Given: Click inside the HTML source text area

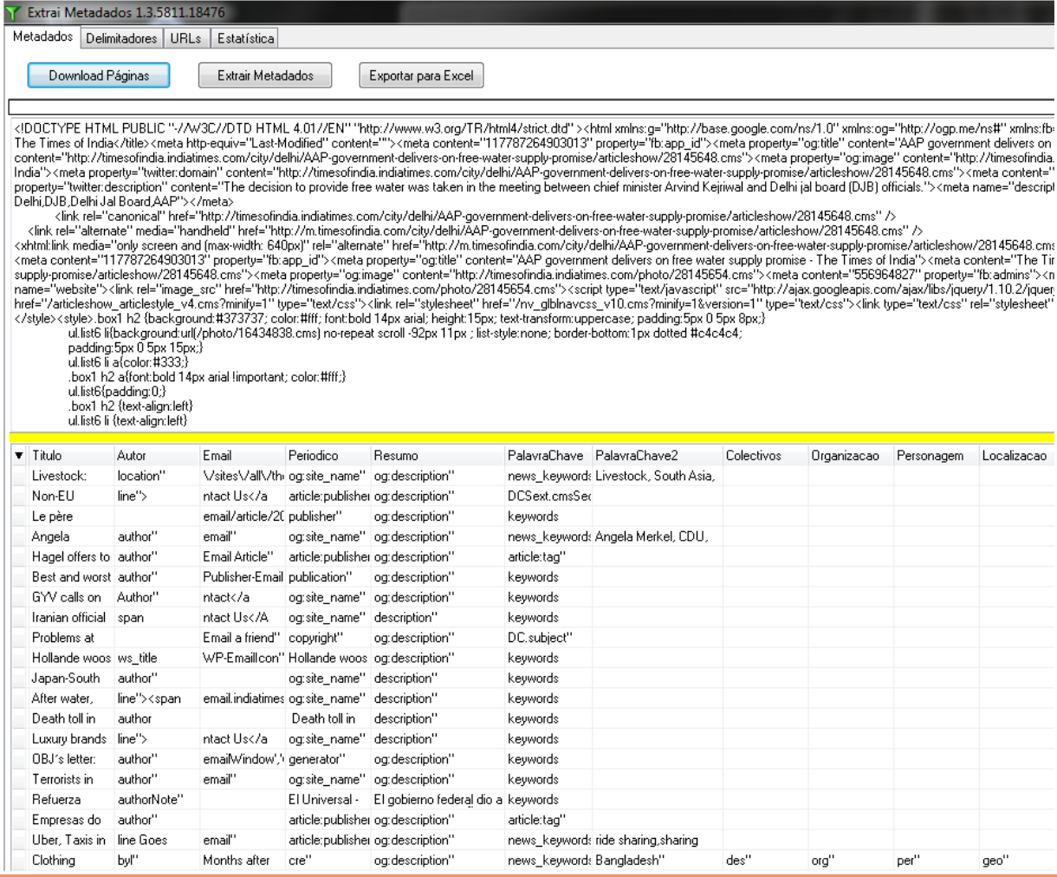Looking at the screenshot, I should coord(531,273).
